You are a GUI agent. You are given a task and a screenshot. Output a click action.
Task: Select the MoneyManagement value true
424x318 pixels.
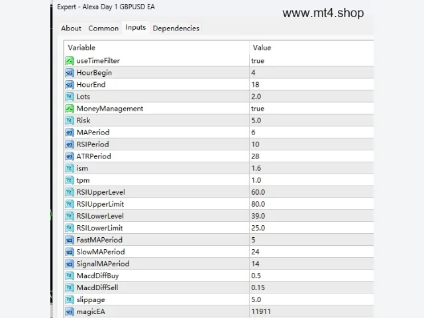(258, 109)
